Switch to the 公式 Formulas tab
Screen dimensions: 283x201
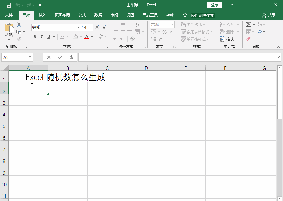pos(82,15)
